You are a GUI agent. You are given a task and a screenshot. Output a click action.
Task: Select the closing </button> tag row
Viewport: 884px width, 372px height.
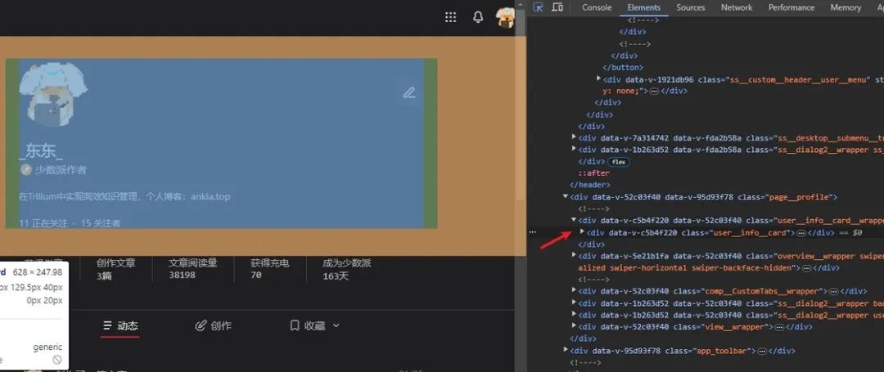tap(623, 68)
